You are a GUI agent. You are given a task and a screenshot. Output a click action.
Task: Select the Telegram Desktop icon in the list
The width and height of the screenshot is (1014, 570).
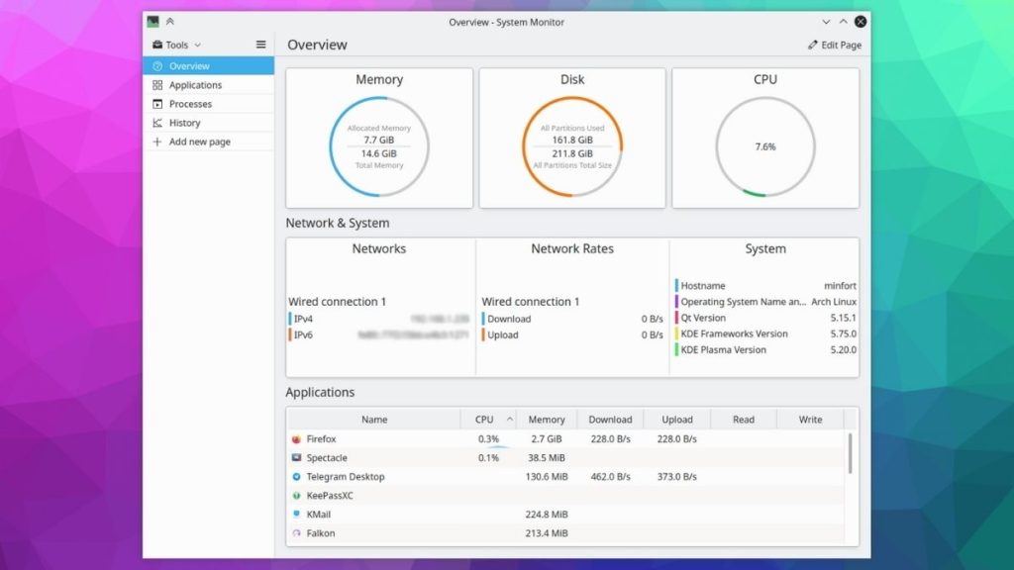(295, 476)
